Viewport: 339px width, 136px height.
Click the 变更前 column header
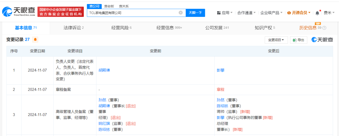[155, 51]
